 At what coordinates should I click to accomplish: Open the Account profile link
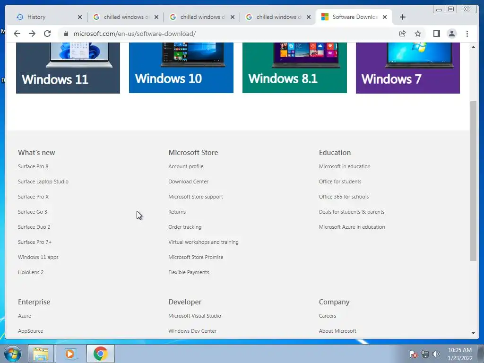(186, 166)
